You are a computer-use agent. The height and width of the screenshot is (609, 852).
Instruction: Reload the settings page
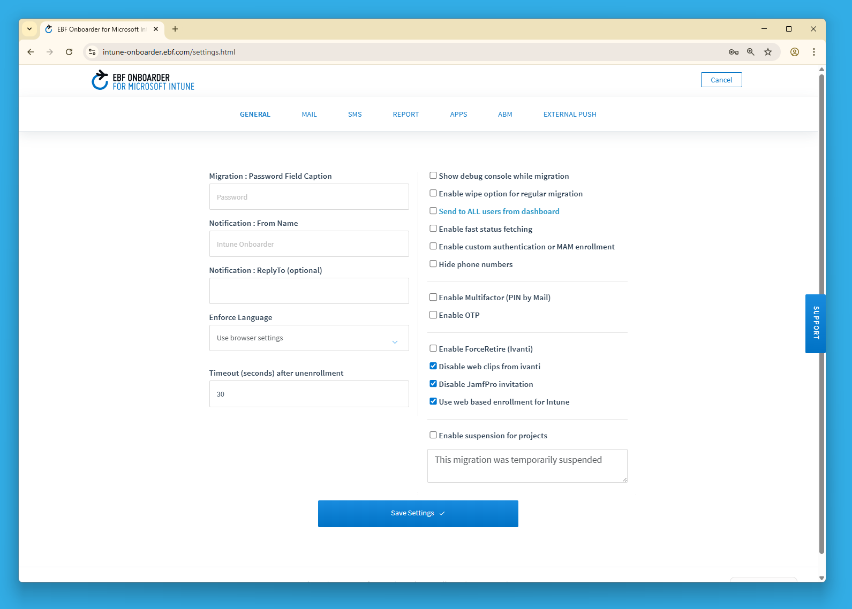click(x=69, y=52)
